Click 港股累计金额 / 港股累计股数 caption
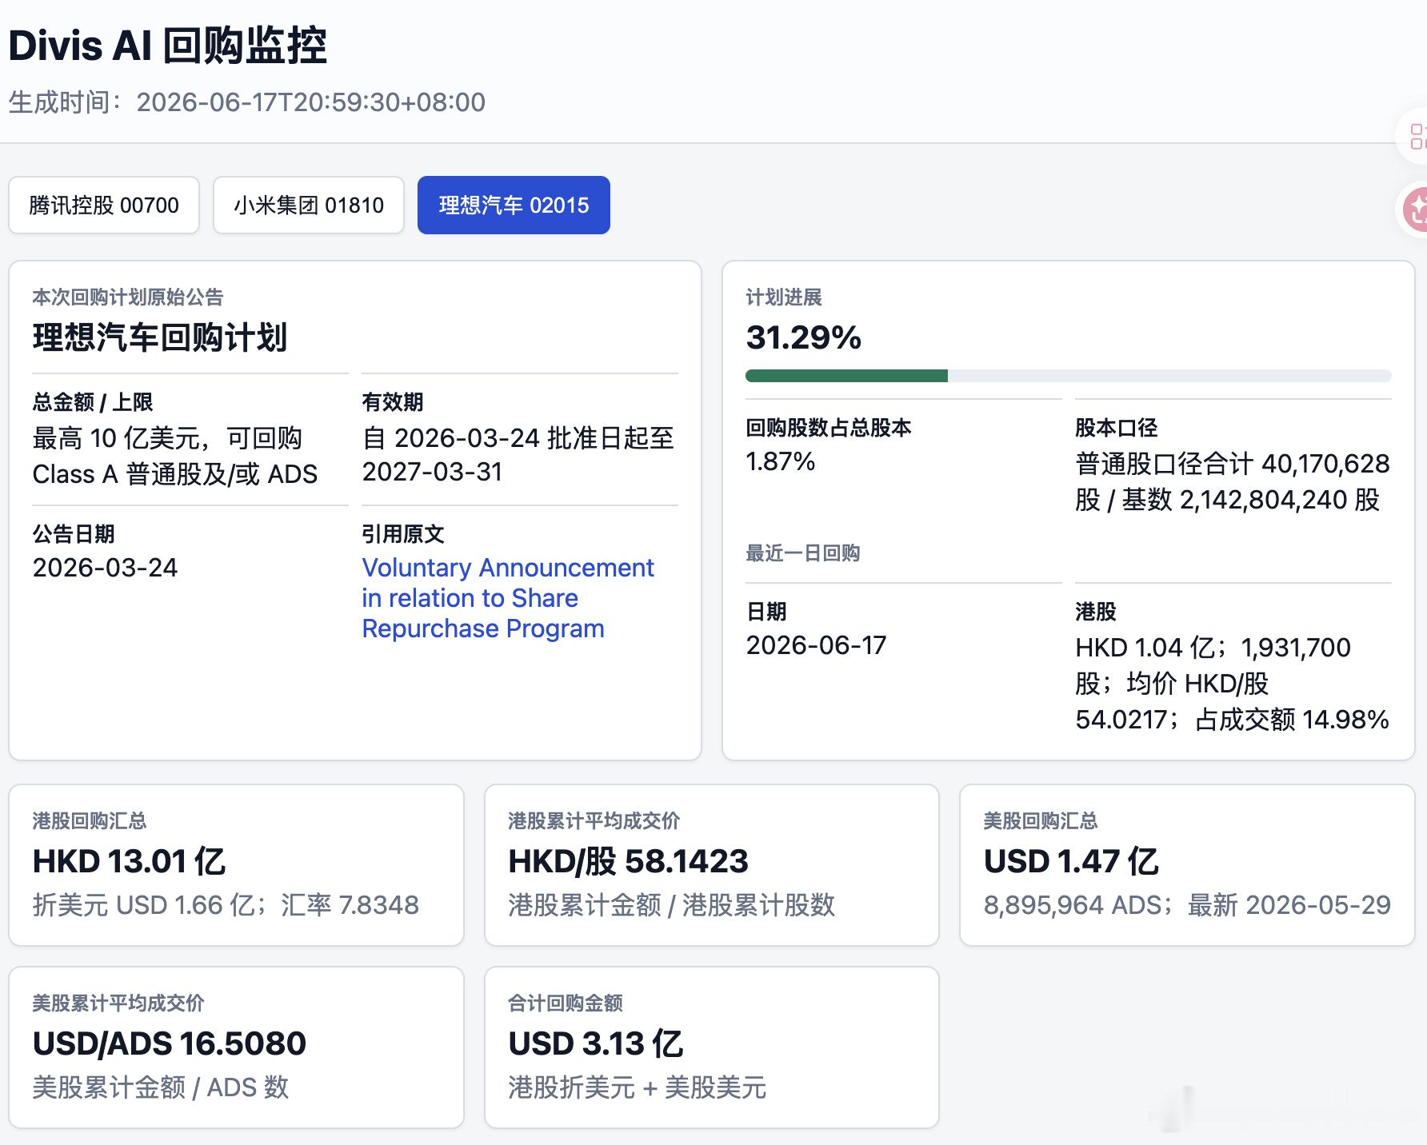The height and width of the screenshot is (1145, 1427). [x=672, y=905]
